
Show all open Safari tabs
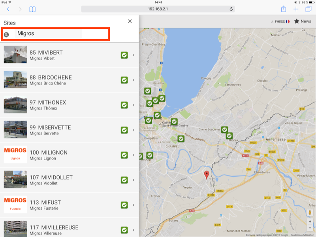pos(308,9)
